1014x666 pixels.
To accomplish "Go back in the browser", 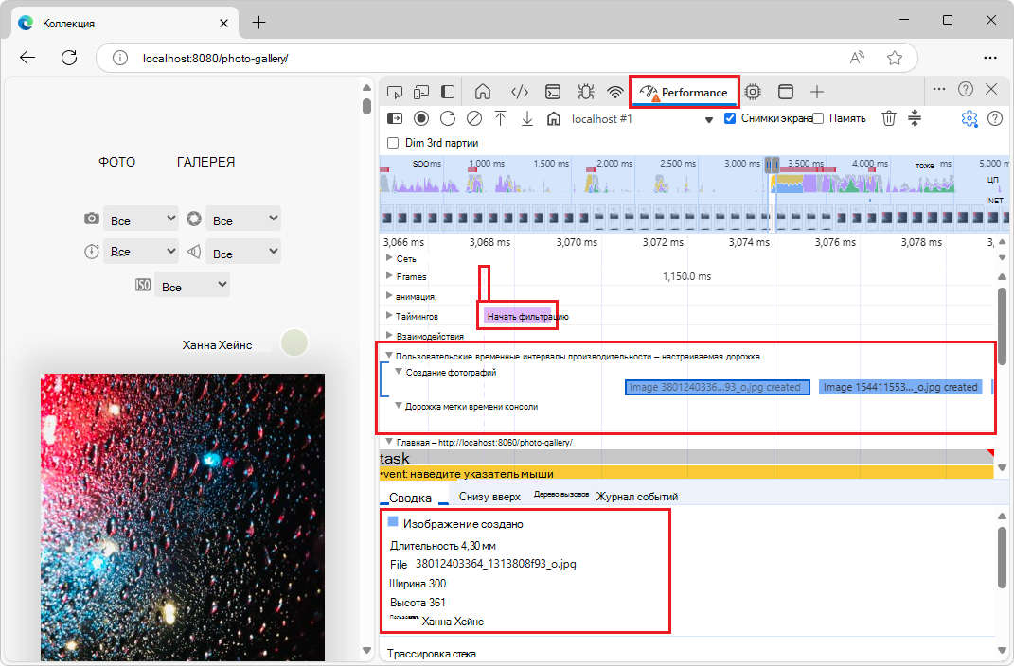I will pos(27,58).
